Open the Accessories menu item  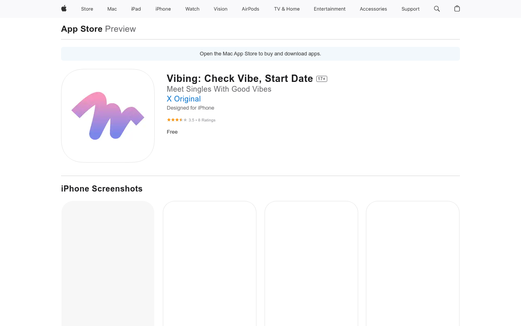pyautogui.click(x=373, y=9)
